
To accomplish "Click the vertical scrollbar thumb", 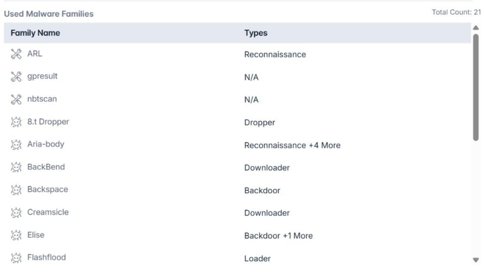I will coord(476,88).
